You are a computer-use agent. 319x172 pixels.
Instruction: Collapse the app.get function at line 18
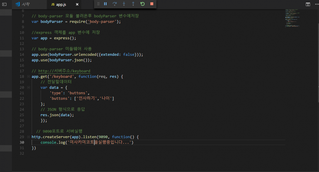28,76
